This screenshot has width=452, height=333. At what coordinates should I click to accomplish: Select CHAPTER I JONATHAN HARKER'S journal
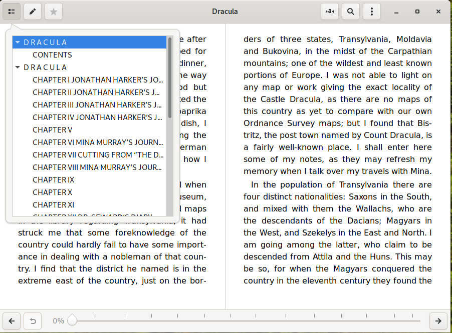click(98, 79)
